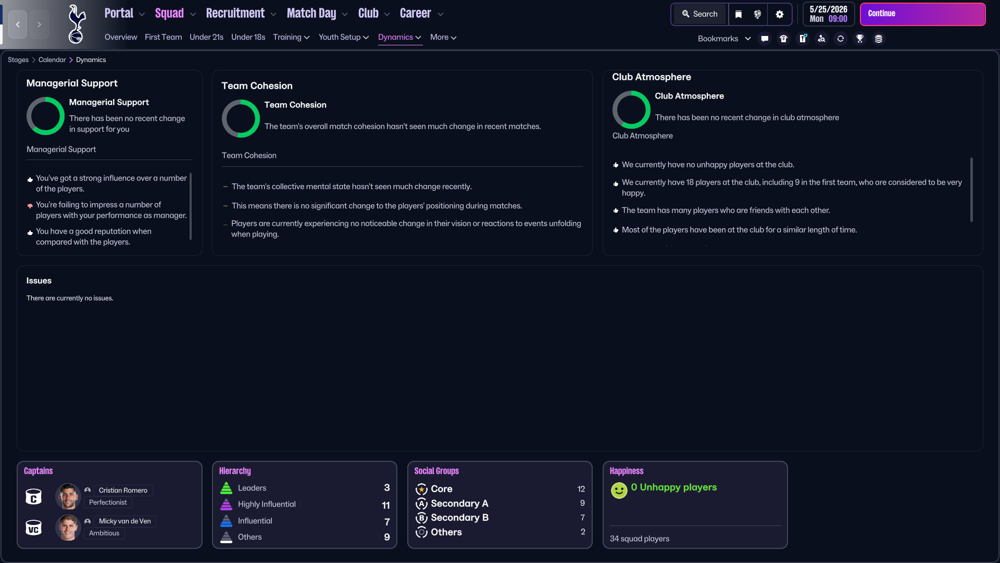Open the settings gear icon
Viewport: 1000px width, 563px height.
pyautogui.click(x=779, y=15)
